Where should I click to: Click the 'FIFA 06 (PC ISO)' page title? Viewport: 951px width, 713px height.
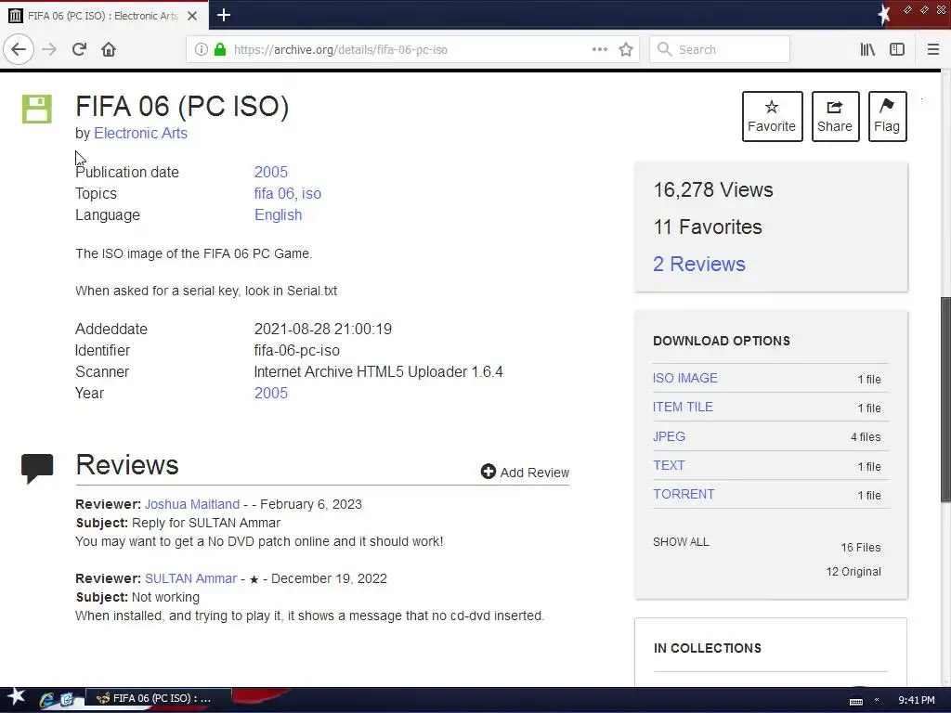click(x=182, y=106)
